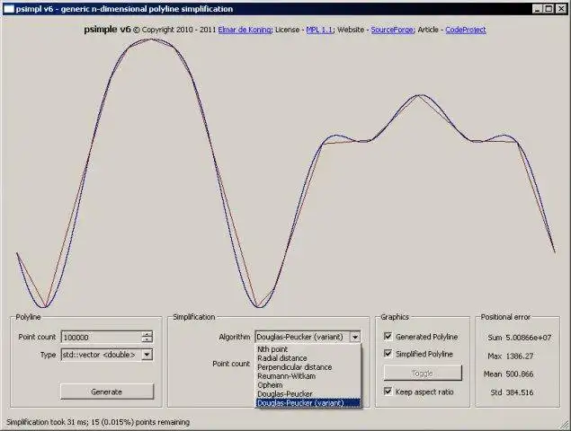Open the SourceForge website link
The width and height of the screenshot is (571, 431).
click(x=392, y=30)
